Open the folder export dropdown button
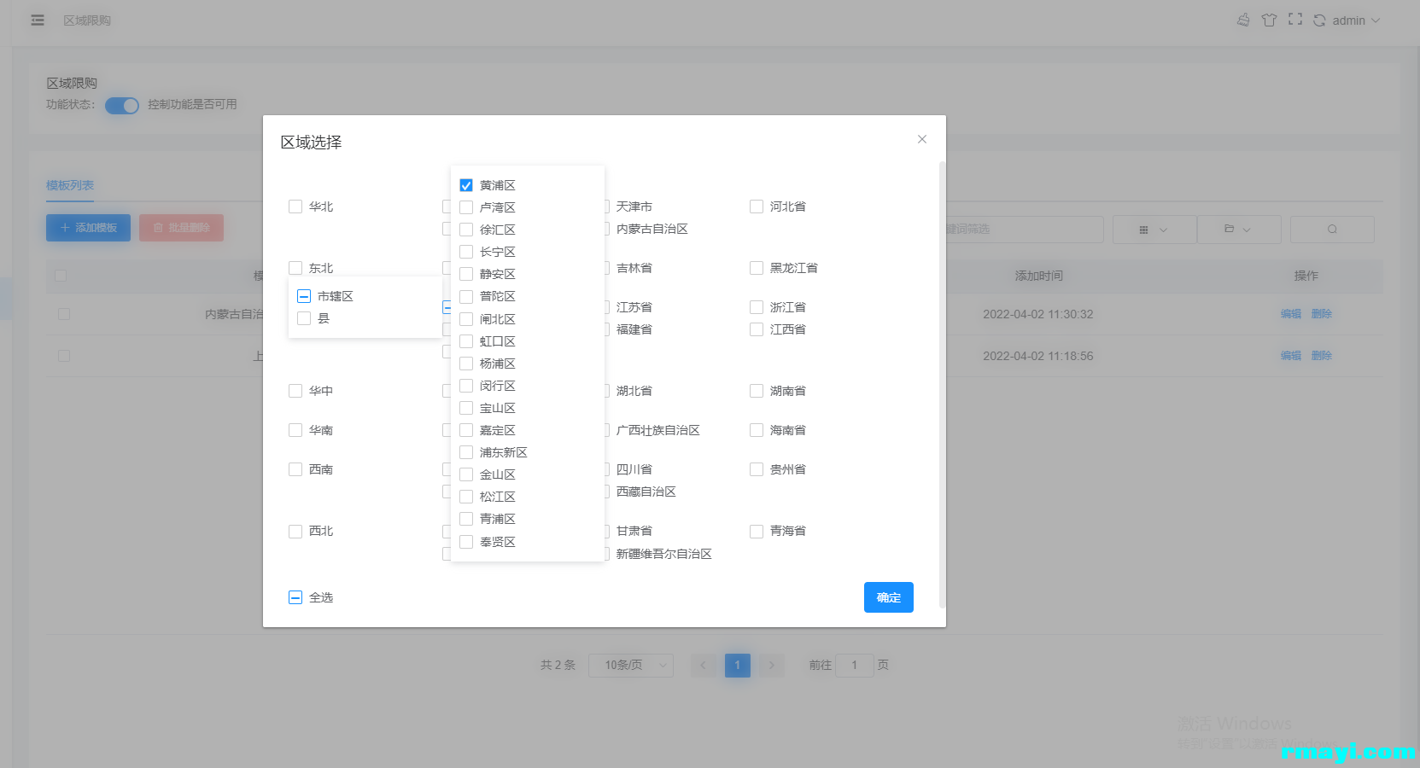The width and height of the screenshot is (1420, 768). 1238,230
